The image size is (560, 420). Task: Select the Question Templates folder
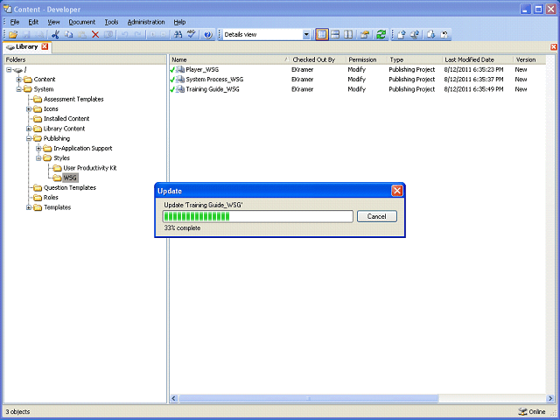click(x=70, y=187)
